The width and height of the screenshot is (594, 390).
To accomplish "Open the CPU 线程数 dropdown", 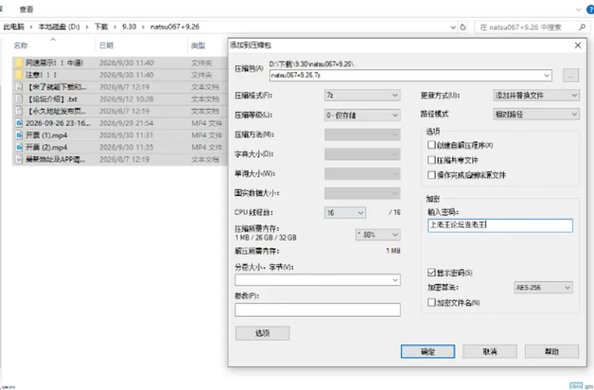I will click(x=345, y=212).
